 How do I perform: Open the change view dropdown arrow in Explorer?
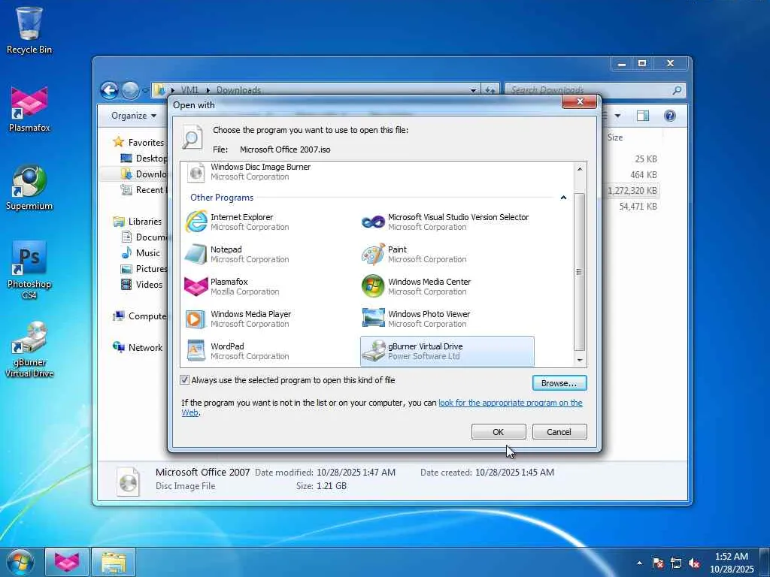click(617, 116)
